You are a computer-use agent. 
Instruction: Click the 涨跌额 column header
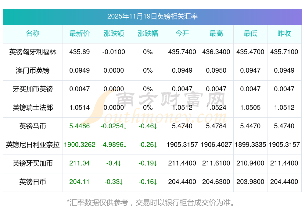coord(114,33)
